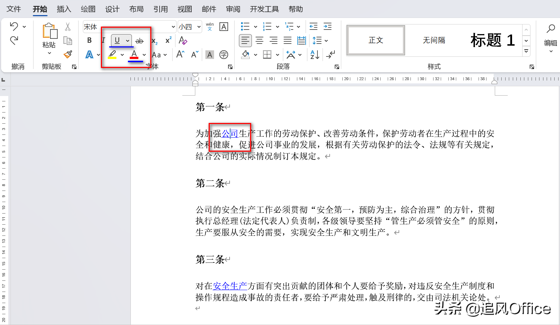The width and height of the screenshot is (560, 325).
Task: Click the tab stop selector at ruler corner
Action: click(3, 80)
